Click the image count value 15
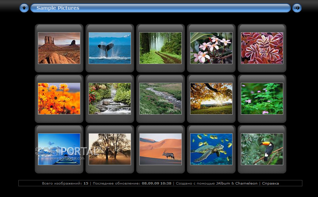 click(x=86, y=183)
